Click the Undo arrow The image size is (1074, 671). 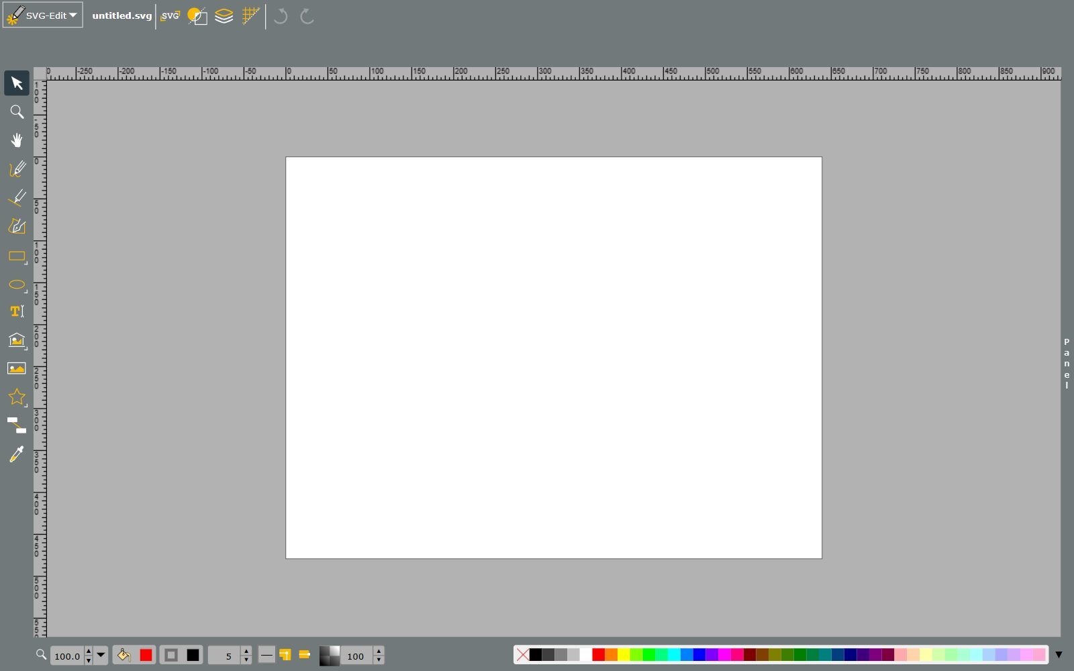(281, 16)
